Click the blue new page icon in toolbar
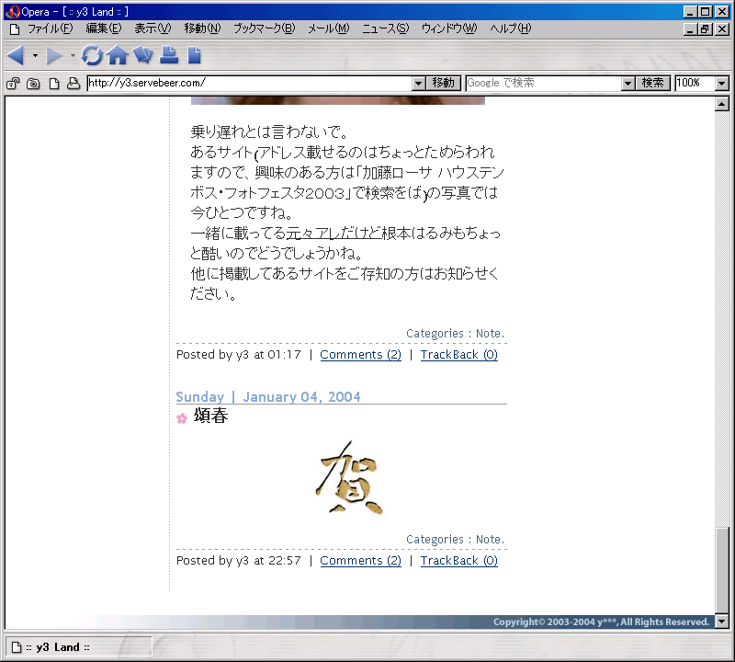The image size is (735, 662). (194, 55)
